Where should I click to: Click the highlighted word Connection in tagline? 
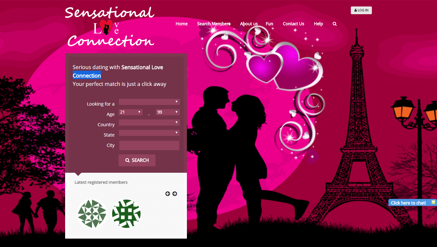click(x=87, y=76)
